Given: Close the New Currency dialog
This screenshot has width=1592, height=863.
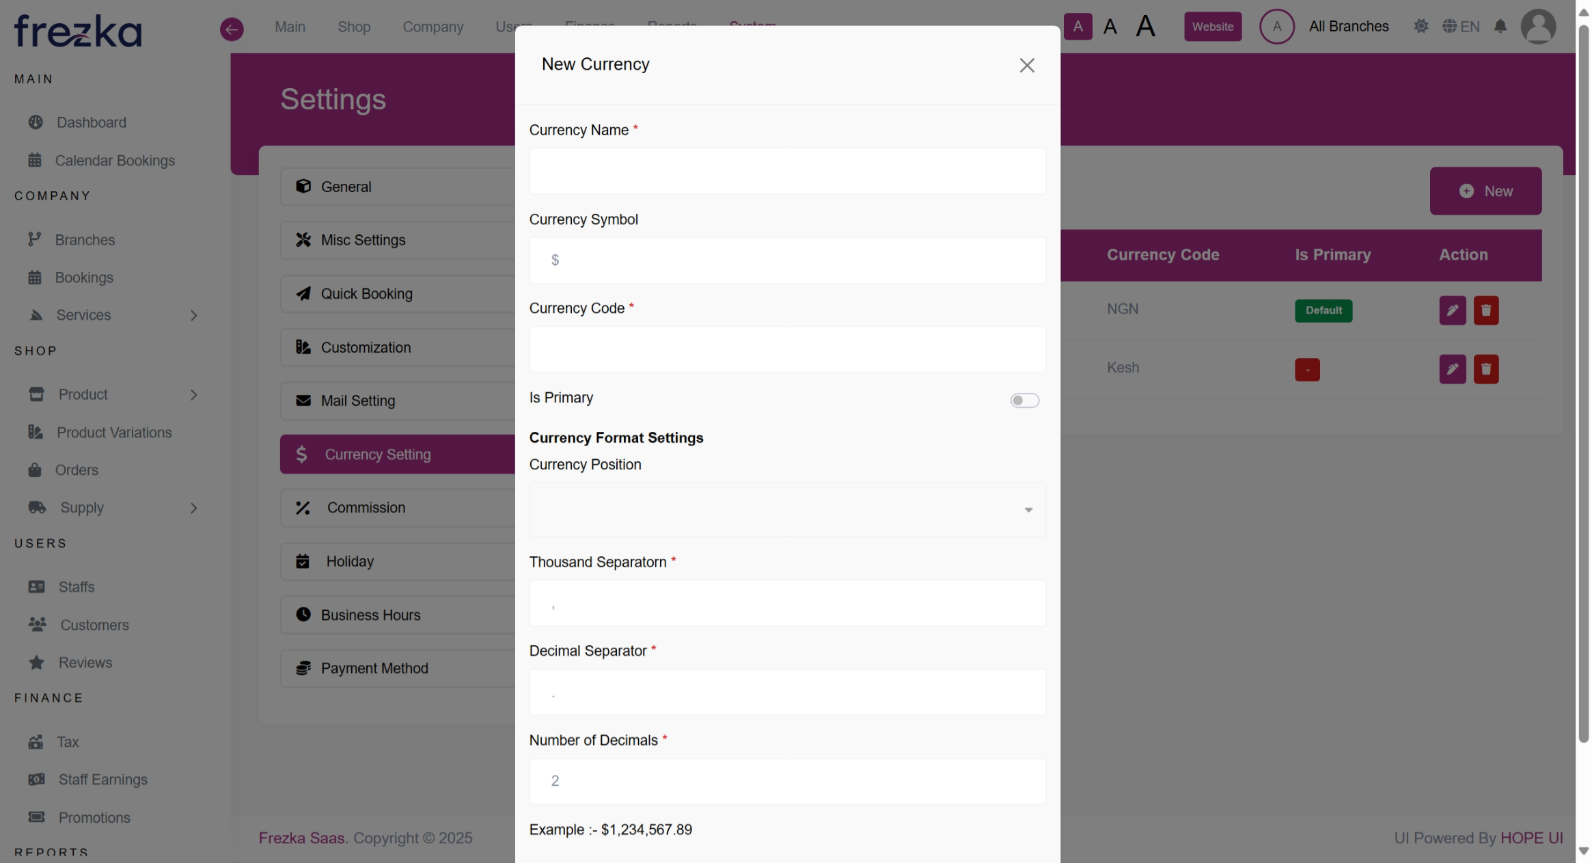Looking at the screenshot, I should click(1026, 65).
